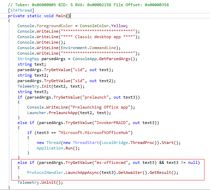Click the Uninit method of Telemetry
The width and height of the screenshot is (210, 190).
coord(50,182)
